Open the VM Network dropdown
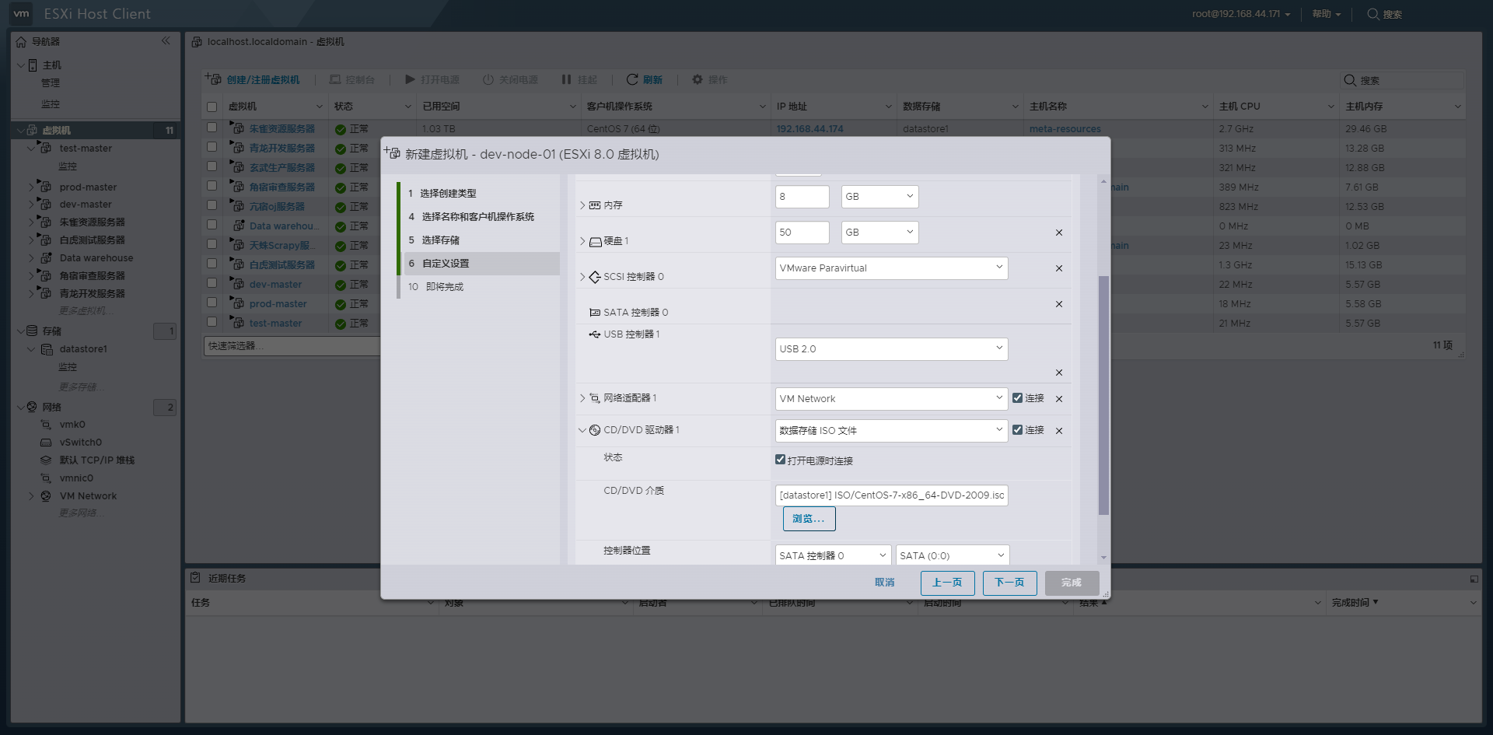The image size is (1493, 735). tap(891, 399)
